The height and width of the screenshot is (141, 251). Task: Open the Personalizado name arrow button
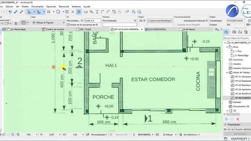(135, 21)
